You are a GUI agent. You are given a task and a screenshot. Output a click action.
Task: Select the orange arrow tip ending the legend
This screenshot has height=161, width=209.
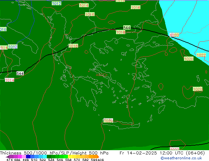(x=98, y=156)
